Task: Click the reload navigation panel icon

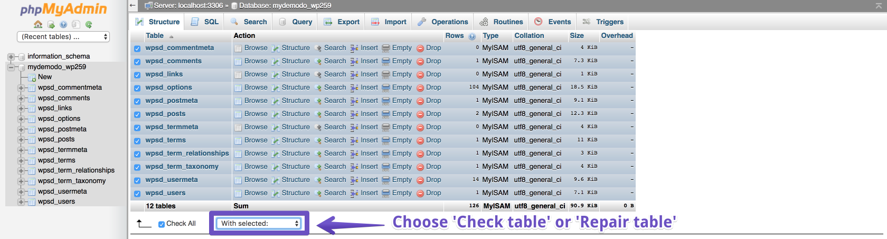Action: [x=89, y=24]
